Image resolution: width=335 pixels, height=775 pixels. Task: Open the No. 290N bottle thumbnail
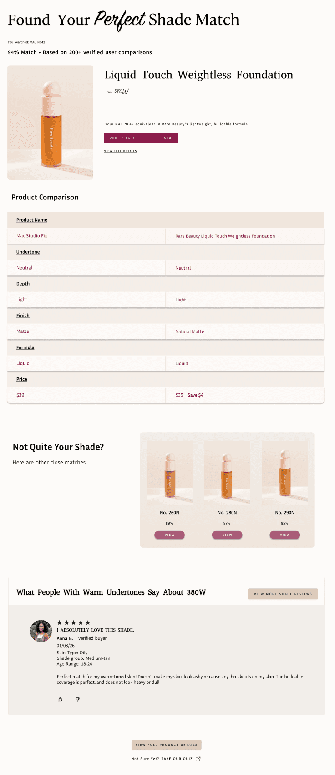coord(285,473)
